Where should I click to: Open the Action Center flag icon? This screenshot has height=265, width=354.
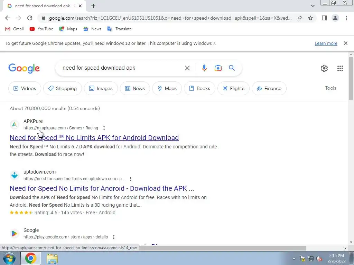pos(302,259)
